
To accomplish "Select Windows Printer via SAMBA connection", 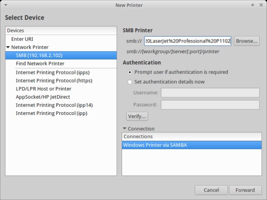I will [155, 145].
